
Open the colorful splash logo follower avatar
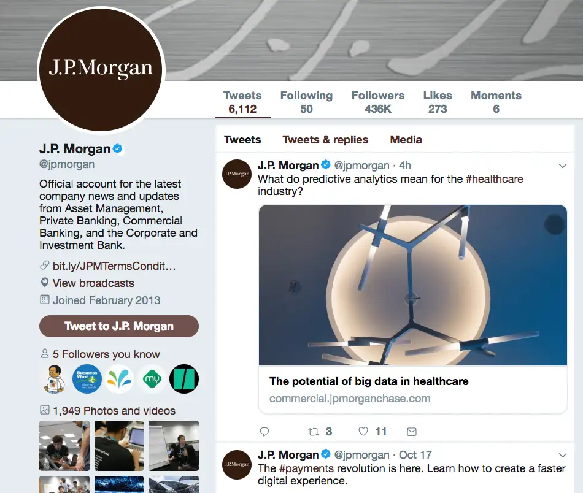[119, 379]
